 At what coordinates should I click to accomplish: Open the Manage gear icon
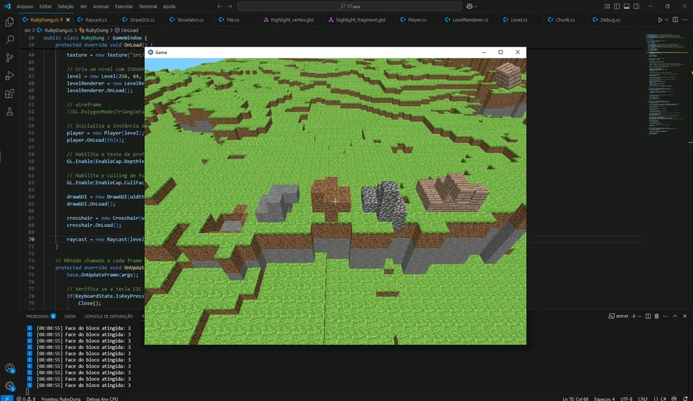point(10,386)
